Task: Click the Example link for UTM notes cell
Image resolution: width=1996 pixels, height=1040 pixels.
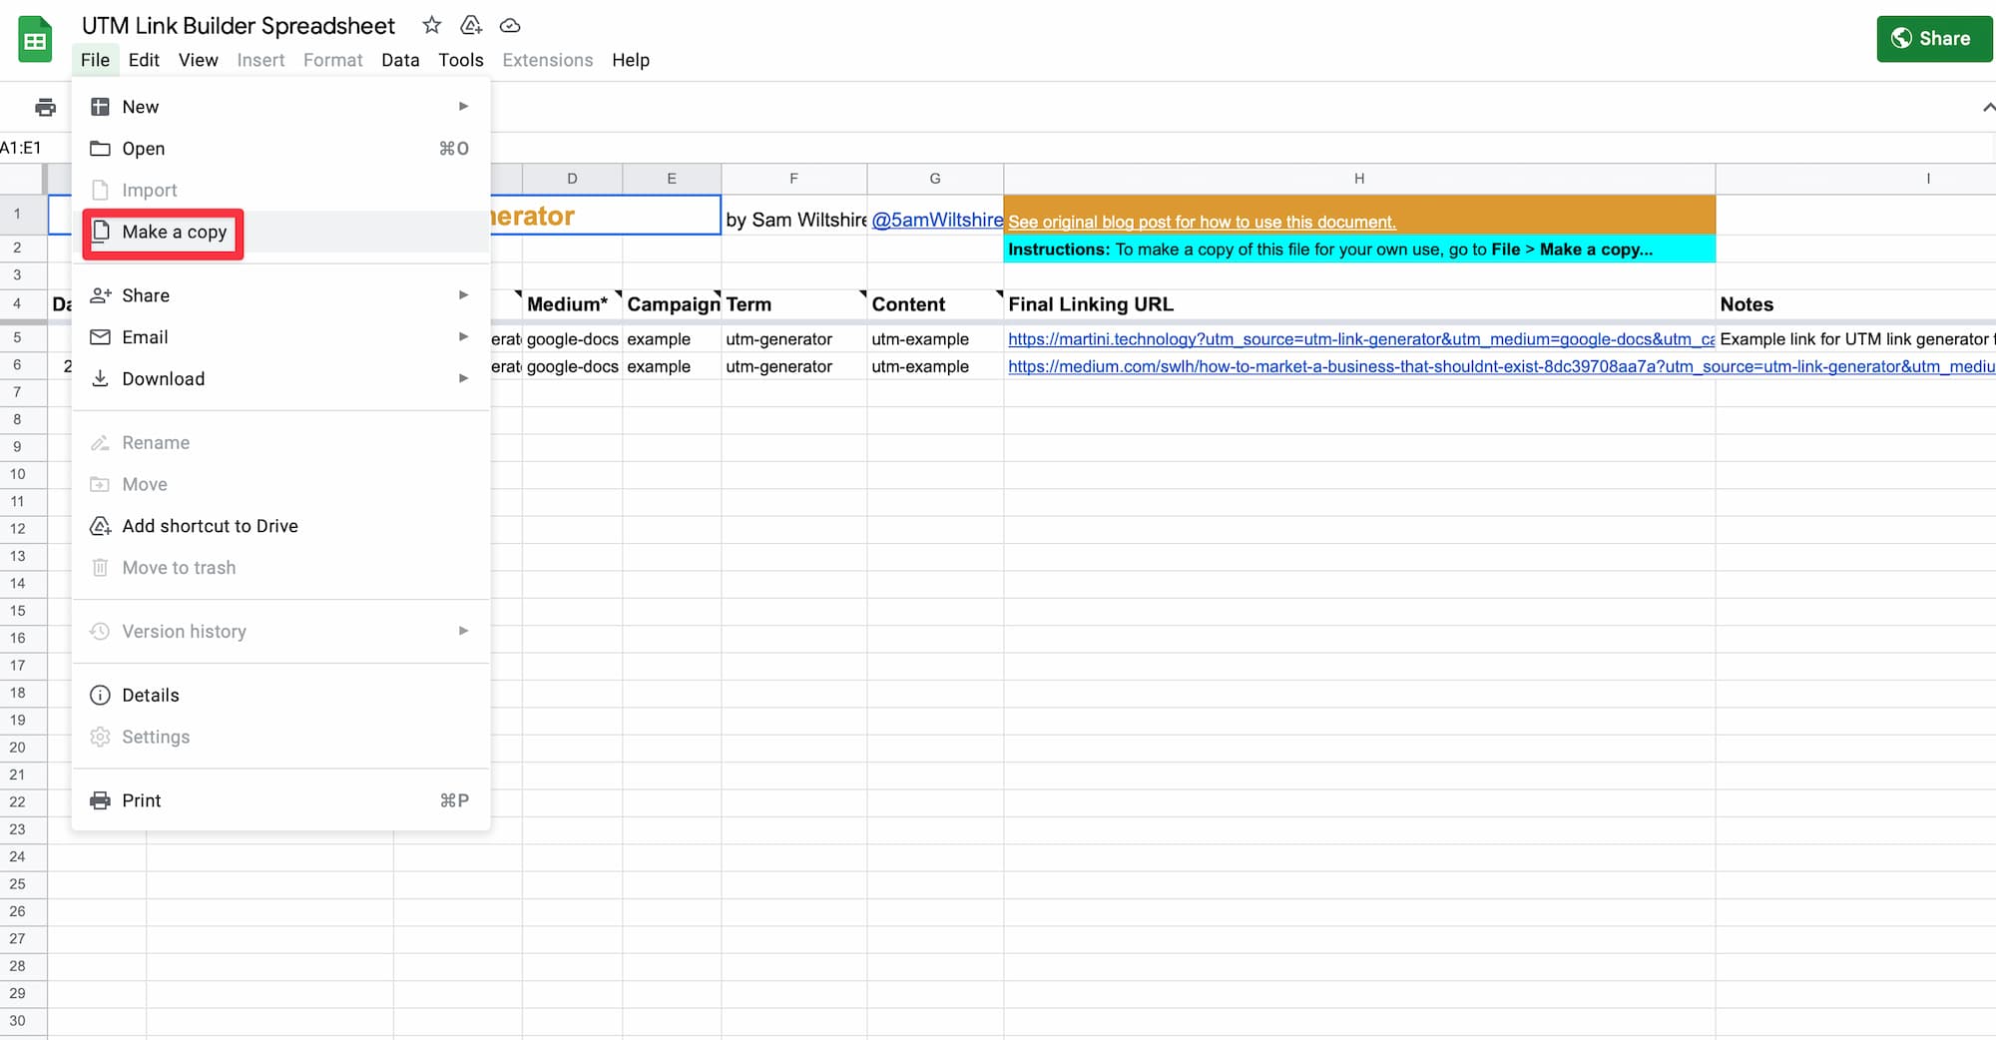Action: pyautogui.click(x=1855, y=339)
